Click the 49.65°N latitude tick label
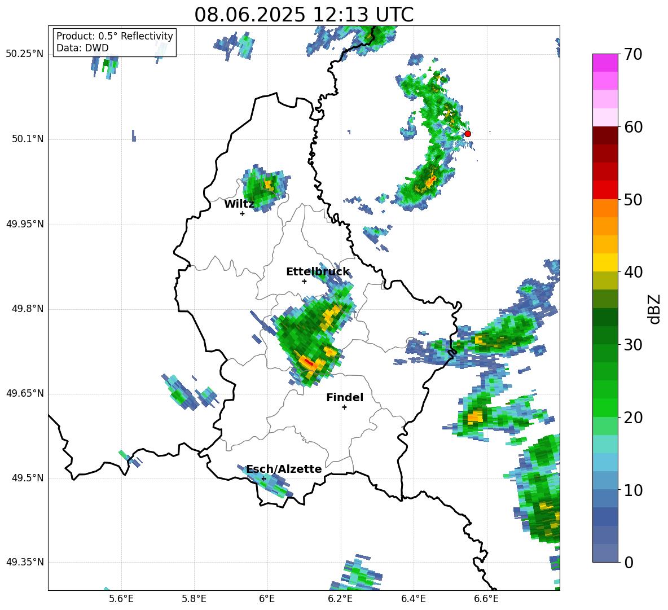This screenshot has width=668, height=610. pyautogui.click(x=25, y=393)
